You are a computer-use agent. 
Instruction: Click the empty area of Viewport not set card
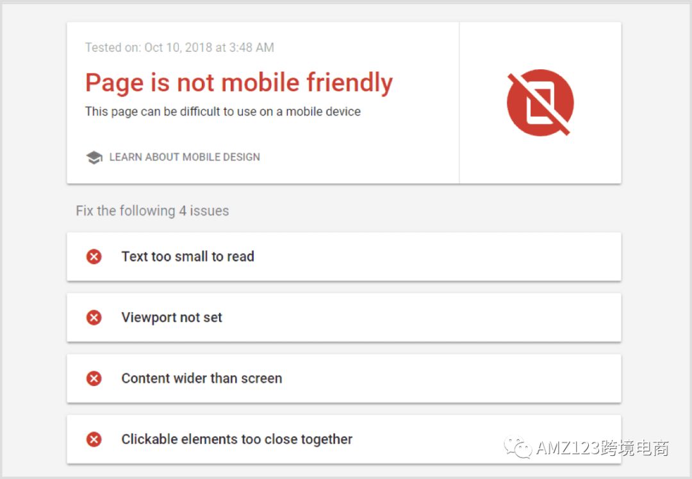pos(419,317)
